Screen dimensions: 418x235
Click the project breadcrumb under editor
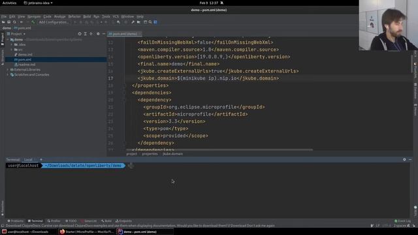(x=132, y=154)
